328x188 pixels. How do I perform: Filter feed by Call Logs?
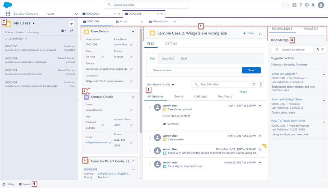[201, 97]
